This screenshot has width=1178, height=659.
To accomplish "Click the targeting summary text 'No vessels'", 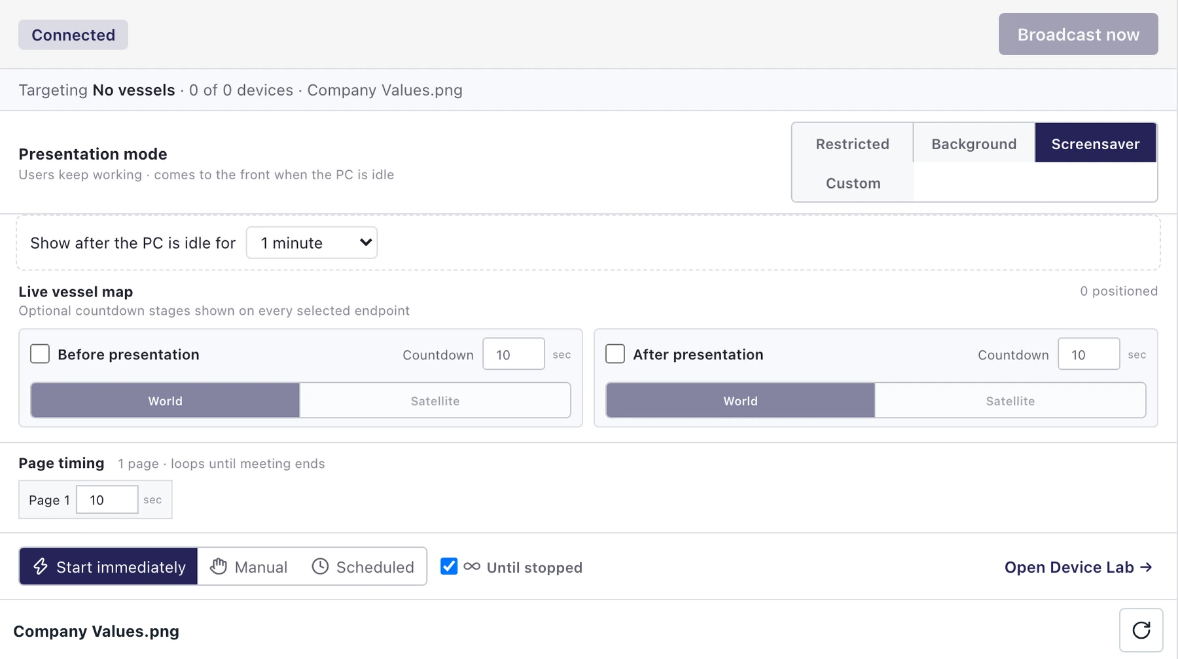I will click(134, 90).
